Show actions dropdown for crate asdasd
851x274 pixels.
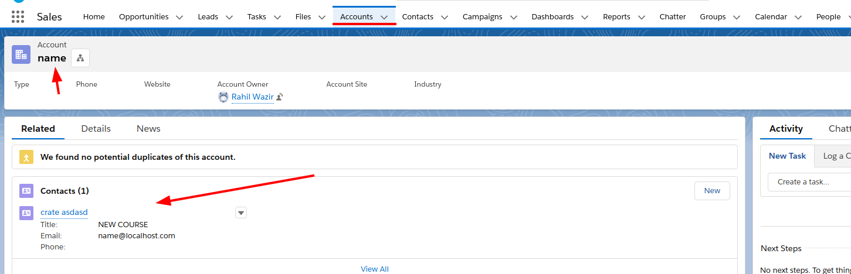[x=240, y=213]
